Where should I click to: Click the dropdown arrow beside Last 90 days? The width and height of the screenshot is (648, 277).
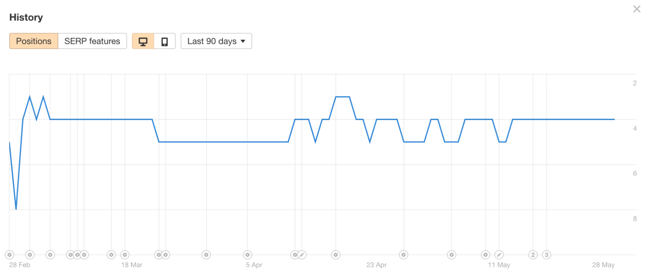click(242, 41)
